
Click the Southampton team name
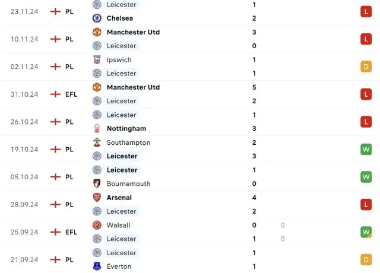pyautogui.click(x=128, y=142)
